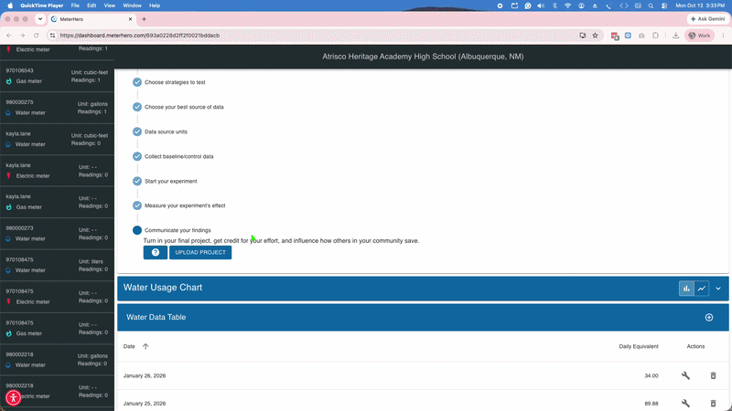732x411 pixels.
Task: Collapse the Water Usage Chart panel
Action: (718, 289)
